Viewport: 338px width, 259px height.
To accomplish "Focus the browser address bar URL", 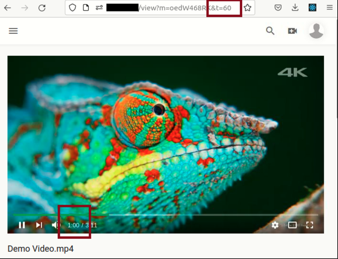I will pyautogui.click(x=172, y=8).
